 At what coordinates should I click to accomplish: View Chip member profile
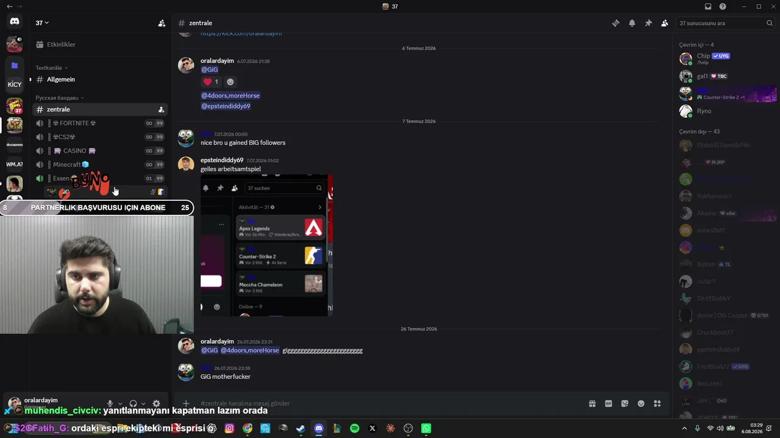726,58
